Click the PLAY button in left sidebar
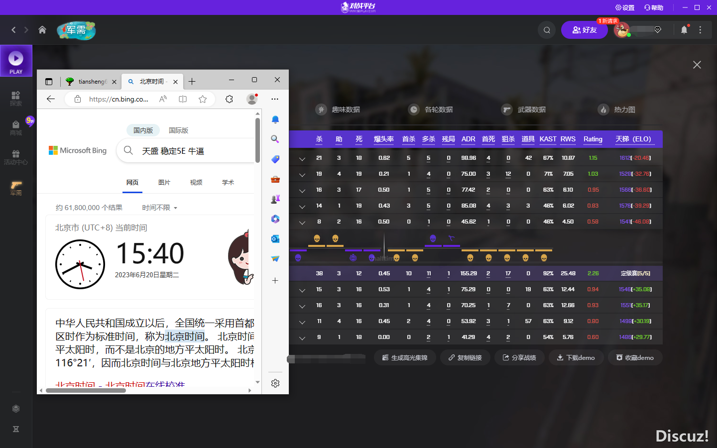 point(16,61)
